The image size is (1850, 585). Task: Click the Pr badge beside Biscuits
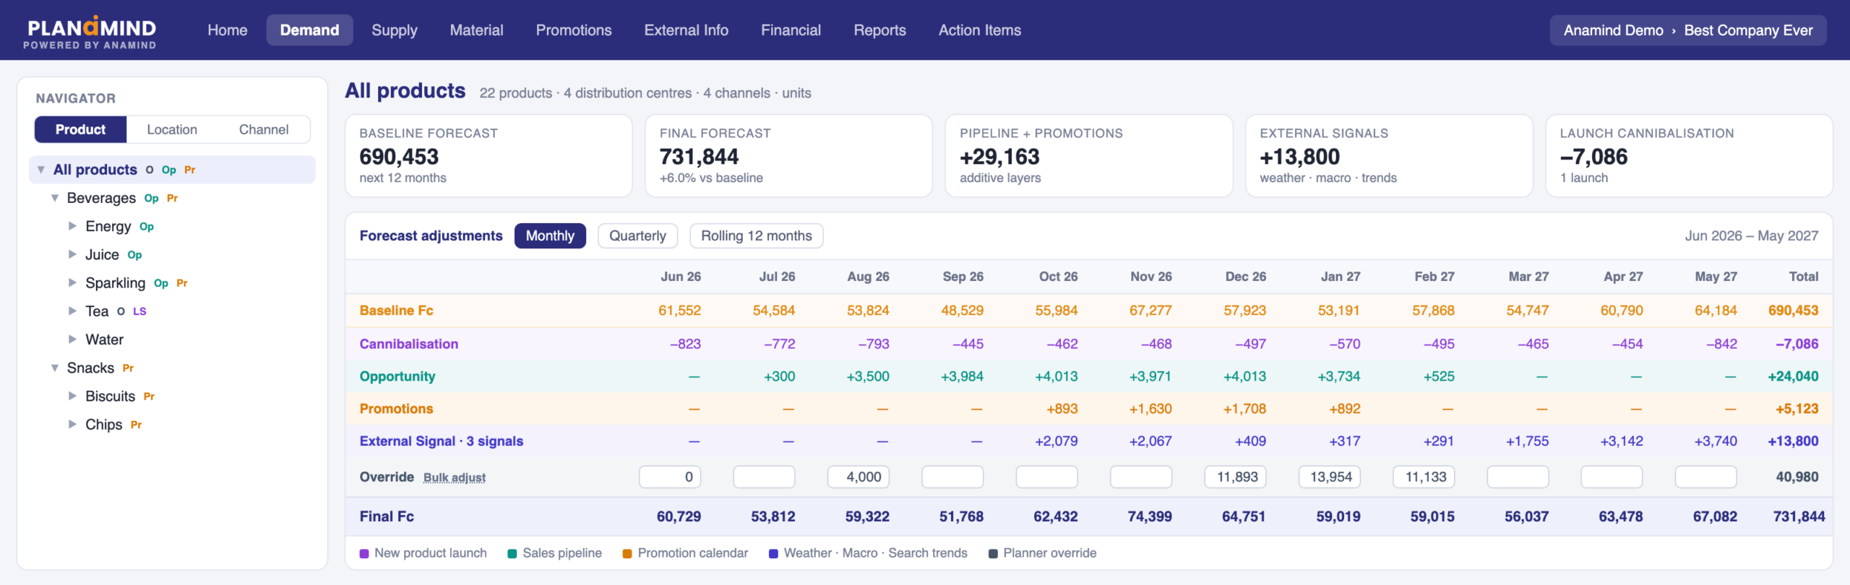(149, 396)
